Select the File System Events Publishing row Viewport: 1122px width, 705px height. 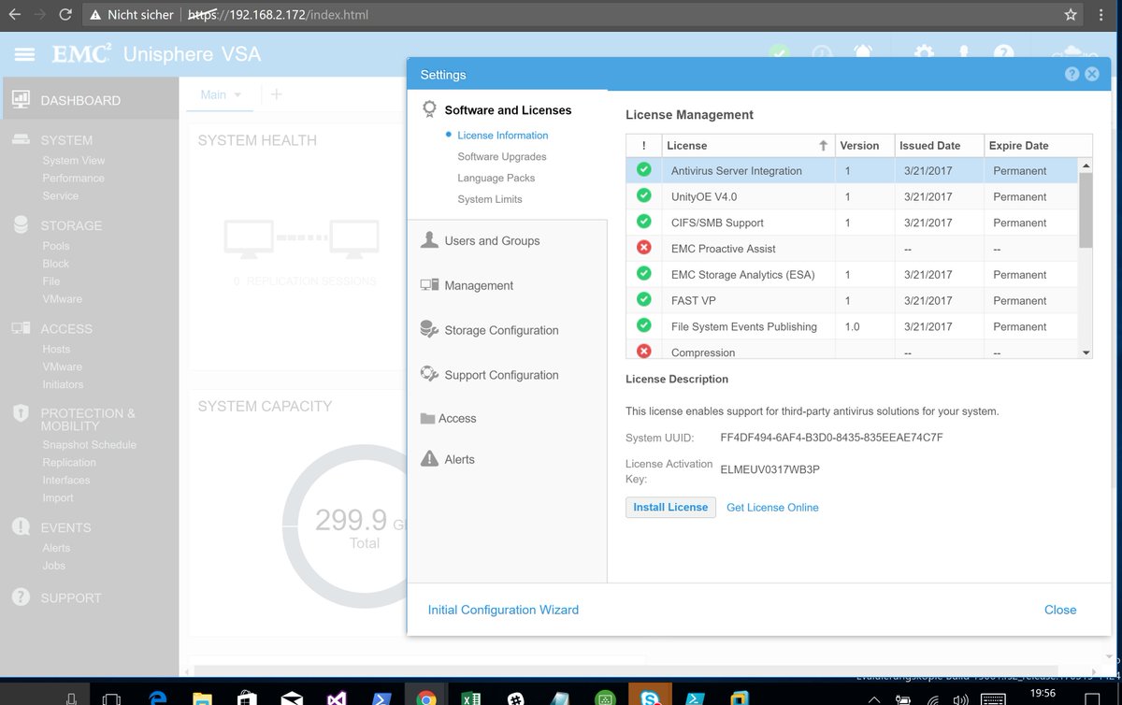(x=853, y=326)
